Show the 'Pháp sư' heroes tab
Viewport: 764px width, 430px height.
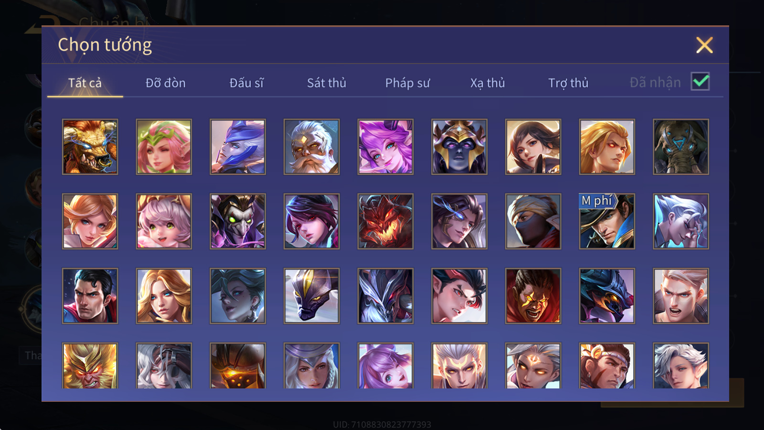407,83
